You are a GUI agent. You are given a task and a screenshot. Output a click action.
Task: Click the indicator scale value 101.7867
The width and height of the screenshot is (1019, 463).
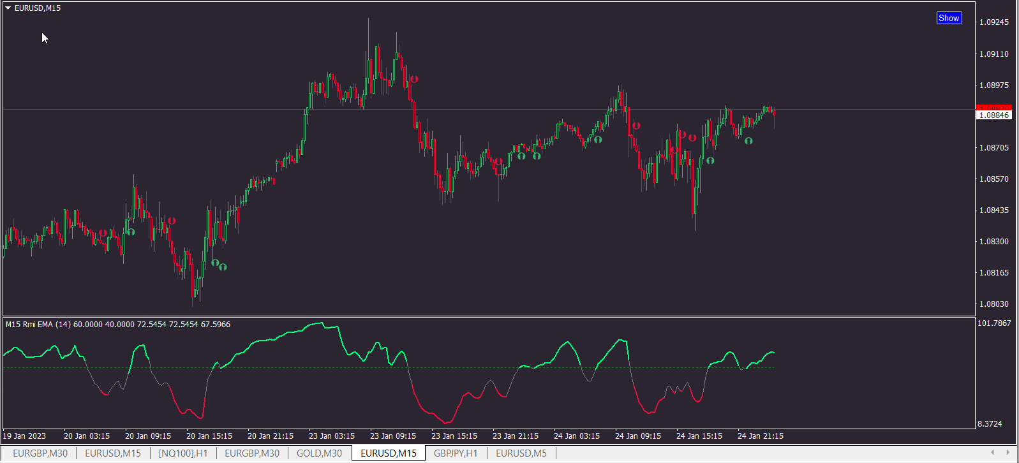point(994,323)
